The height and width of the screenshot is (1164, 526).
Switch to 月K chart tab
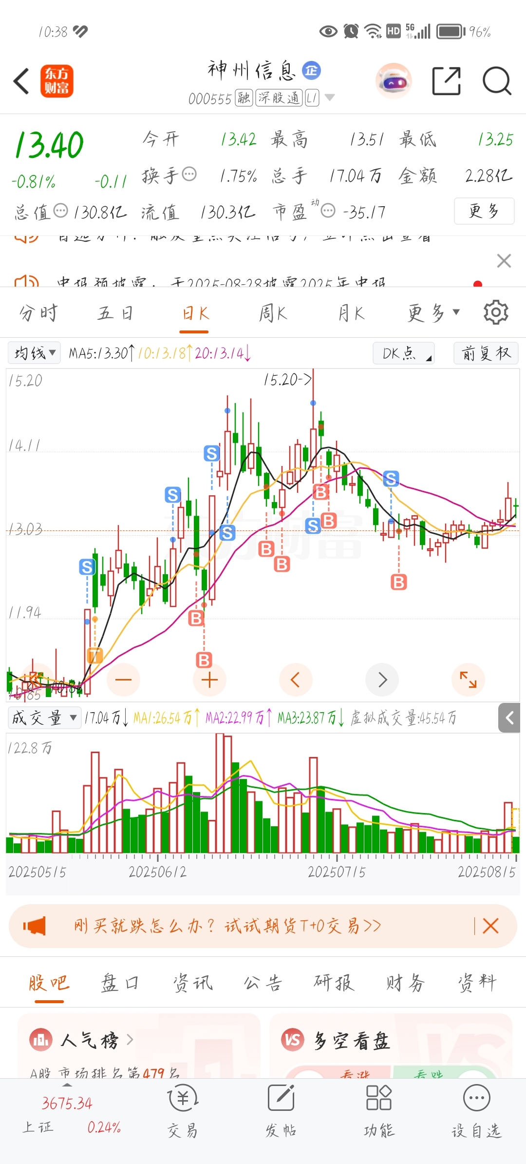[x=351, y=312]
